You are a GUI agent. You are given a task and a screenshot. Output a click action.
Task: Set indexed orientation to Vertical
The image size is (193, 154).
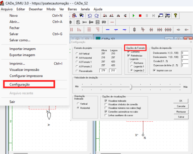[78, 104]
